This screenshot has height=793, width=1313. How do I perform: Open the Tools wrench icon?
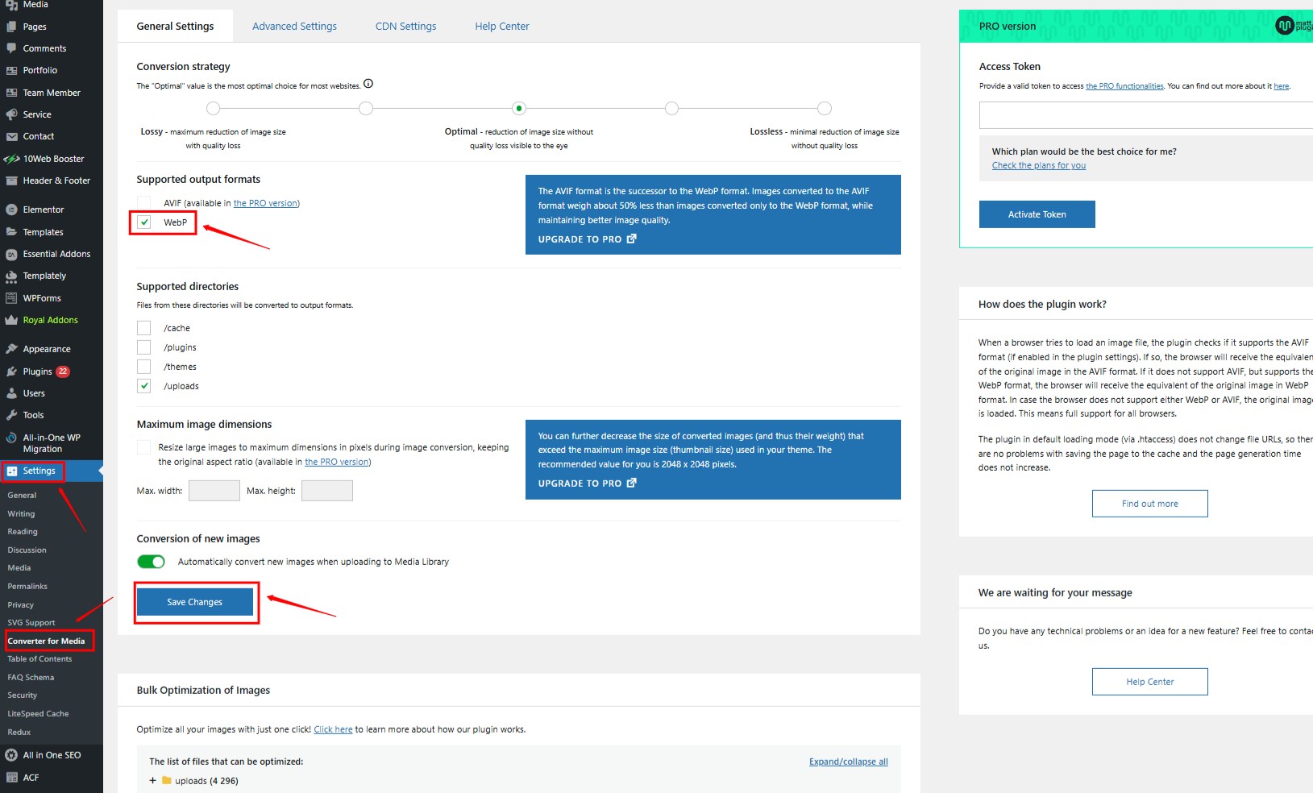point(11,415)
